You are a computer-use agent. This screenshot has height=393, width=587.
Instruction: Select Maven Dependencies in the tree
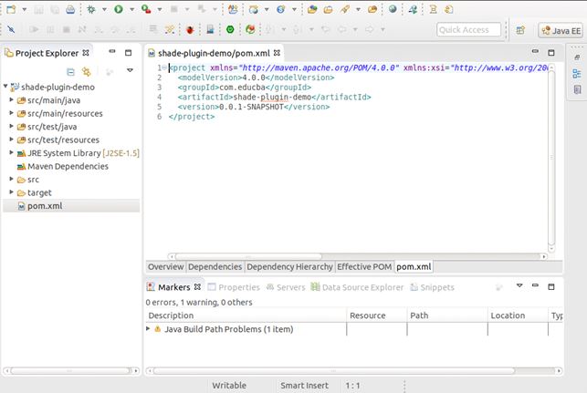point(63,166)
